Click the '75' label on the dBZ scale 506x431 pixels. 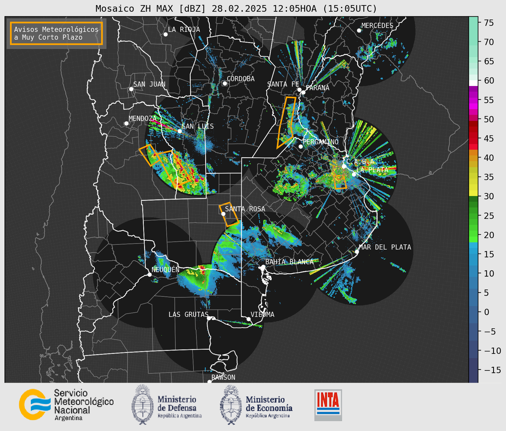[489, 23]
